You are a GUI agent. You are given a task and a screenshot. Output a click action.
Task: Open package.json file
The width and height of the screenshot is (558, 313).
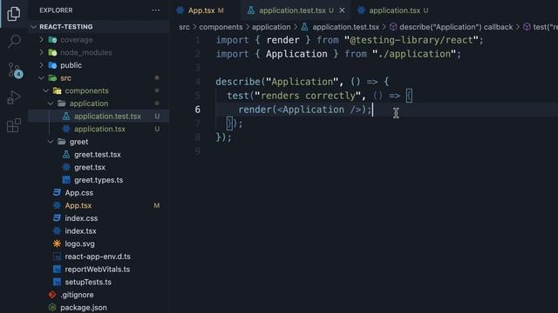[84, 307]
